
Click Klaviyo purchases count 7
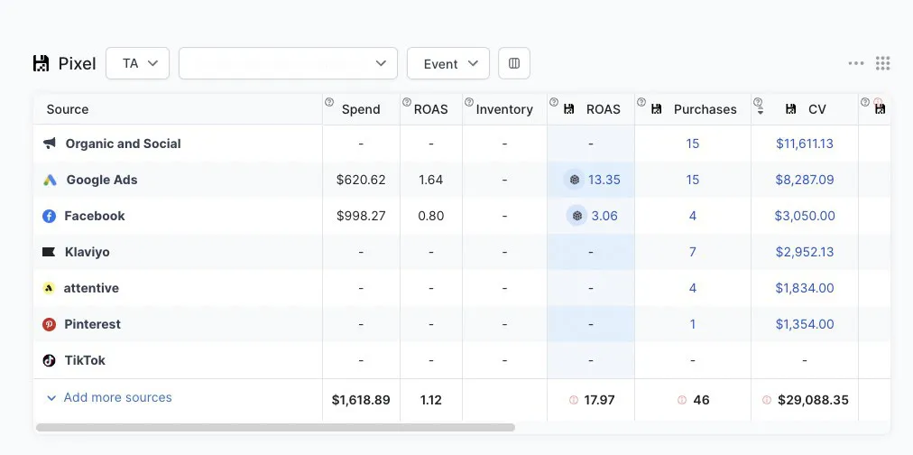[x=692, y=252]
